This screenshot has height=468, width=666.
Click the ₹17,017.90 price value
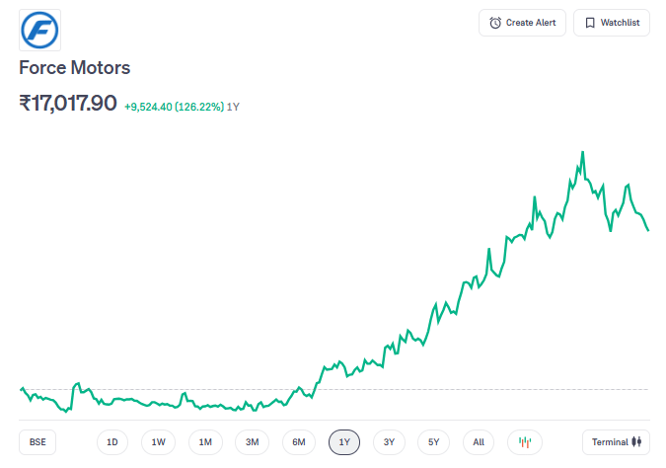pos(68,103)
